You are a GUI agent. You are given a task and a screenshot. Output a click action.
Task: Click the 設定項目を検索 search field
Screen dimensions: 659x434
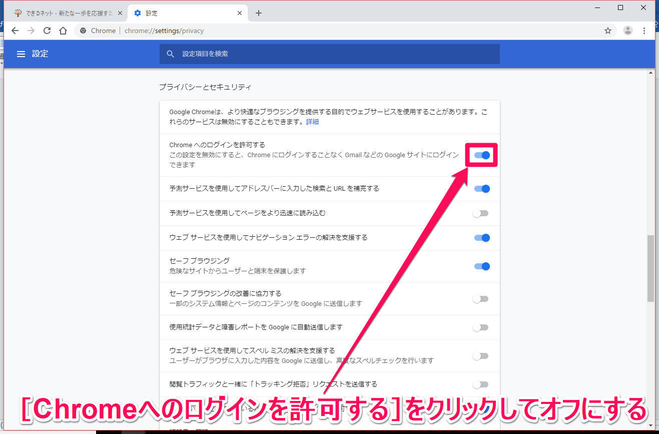tap(330, 54)
